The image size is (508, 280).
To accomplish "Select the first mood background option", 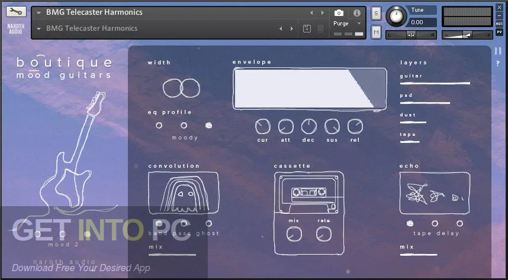I will tap(37, 234).
